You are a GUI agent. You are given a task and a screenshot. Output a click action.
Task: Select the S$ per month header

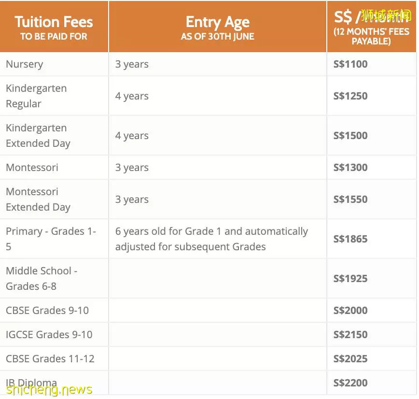tap(371, 27)
